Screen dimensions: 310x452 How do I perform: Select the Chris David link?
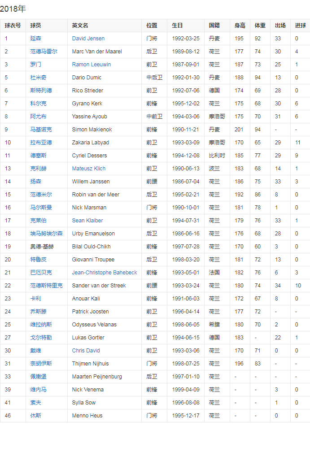pyautogui.click(x=86, y=351)
